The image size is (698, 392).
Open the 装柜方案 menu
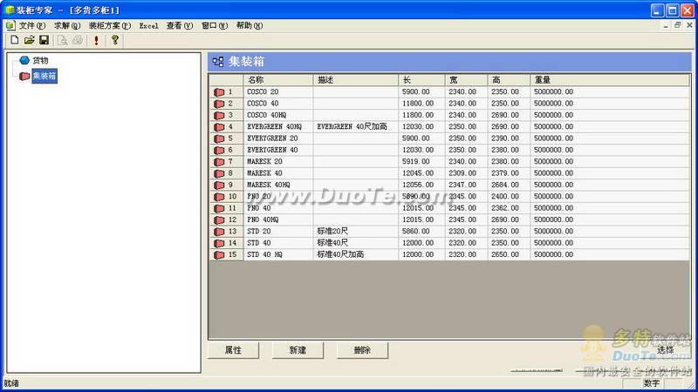(x=110, y=26)
